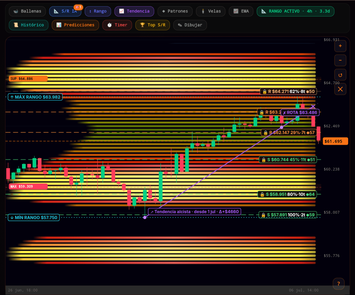Image resolution: width=355 pixels, height=295 pixels.
Task: Toggle the Patrones pattern detection
Action: (175, 11)
